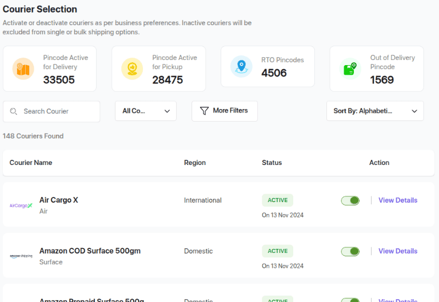The height and width of the screenshot is (302, 439).
Task: Open the Sort By Alphabetical dropdown
Action: (375, 111)
